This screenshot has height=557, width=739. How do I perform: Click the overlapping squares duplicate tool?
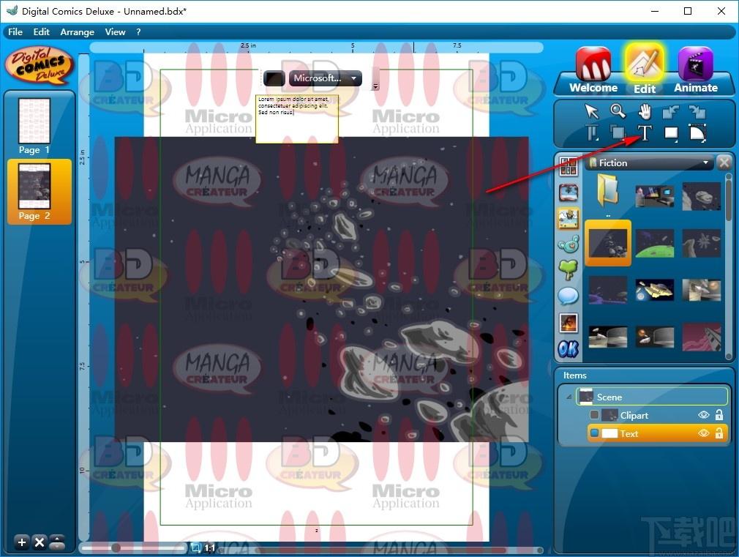coord(618,133)
